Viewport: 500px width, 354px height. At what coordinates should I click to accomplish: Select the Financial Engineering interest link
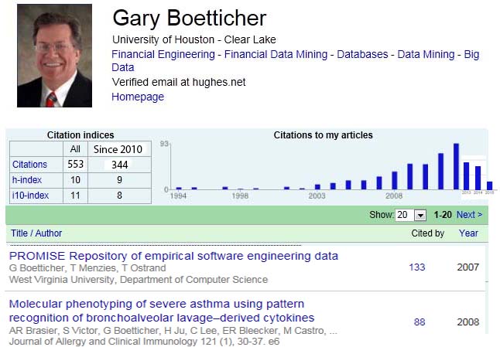[x=163, y=54]
